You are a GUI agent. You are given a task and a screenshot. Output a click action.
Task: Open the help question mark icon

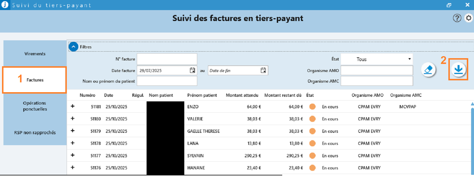point(457,18)
